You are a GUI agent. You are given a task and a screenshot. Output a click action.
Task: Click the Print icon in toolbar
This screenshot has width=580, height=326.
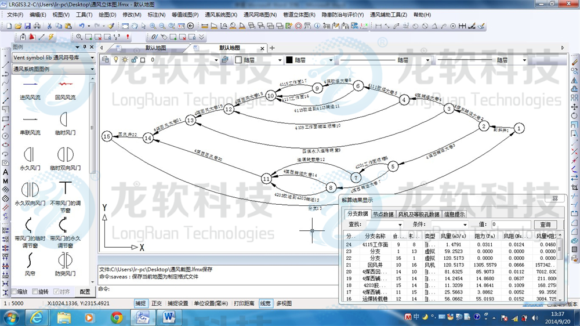(x=37, y=26)
